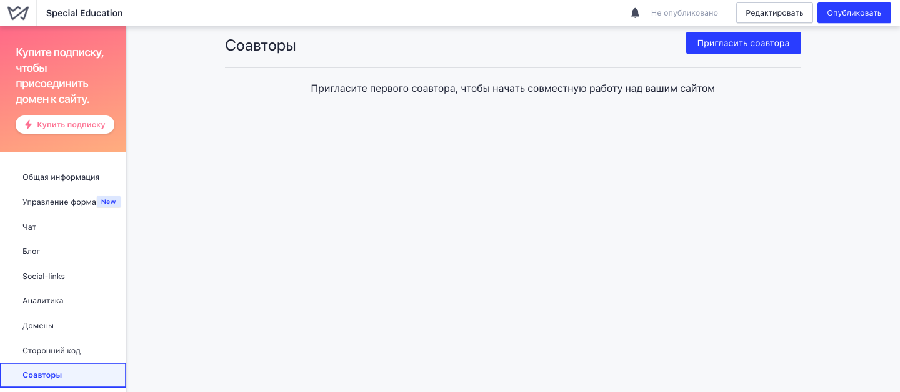Viewport: 900px width, 392px height.
Task: Open notifications bell icon
Action: pyautogui.click(x=636, y=13)
